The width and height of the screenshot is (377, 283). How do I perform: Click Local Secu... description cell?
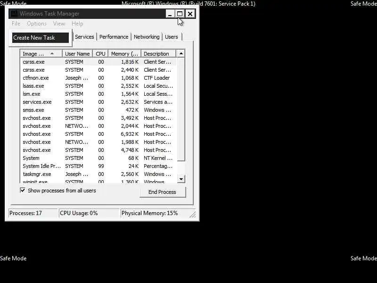click(x=158, y=86)
